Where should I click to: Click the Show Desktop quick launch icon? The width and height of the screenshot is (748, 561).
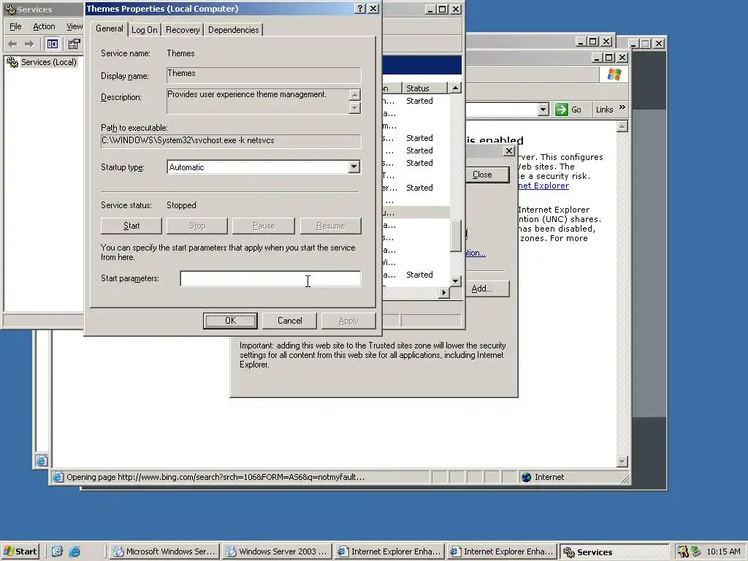pyautogui.click(x=57, y=552)
